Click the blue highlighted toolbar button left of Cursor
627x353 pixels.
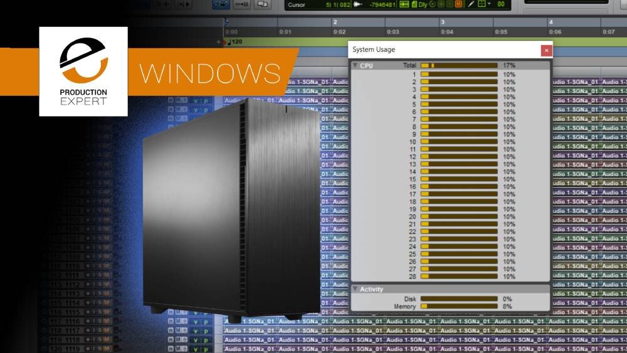[x=221, y=4]
